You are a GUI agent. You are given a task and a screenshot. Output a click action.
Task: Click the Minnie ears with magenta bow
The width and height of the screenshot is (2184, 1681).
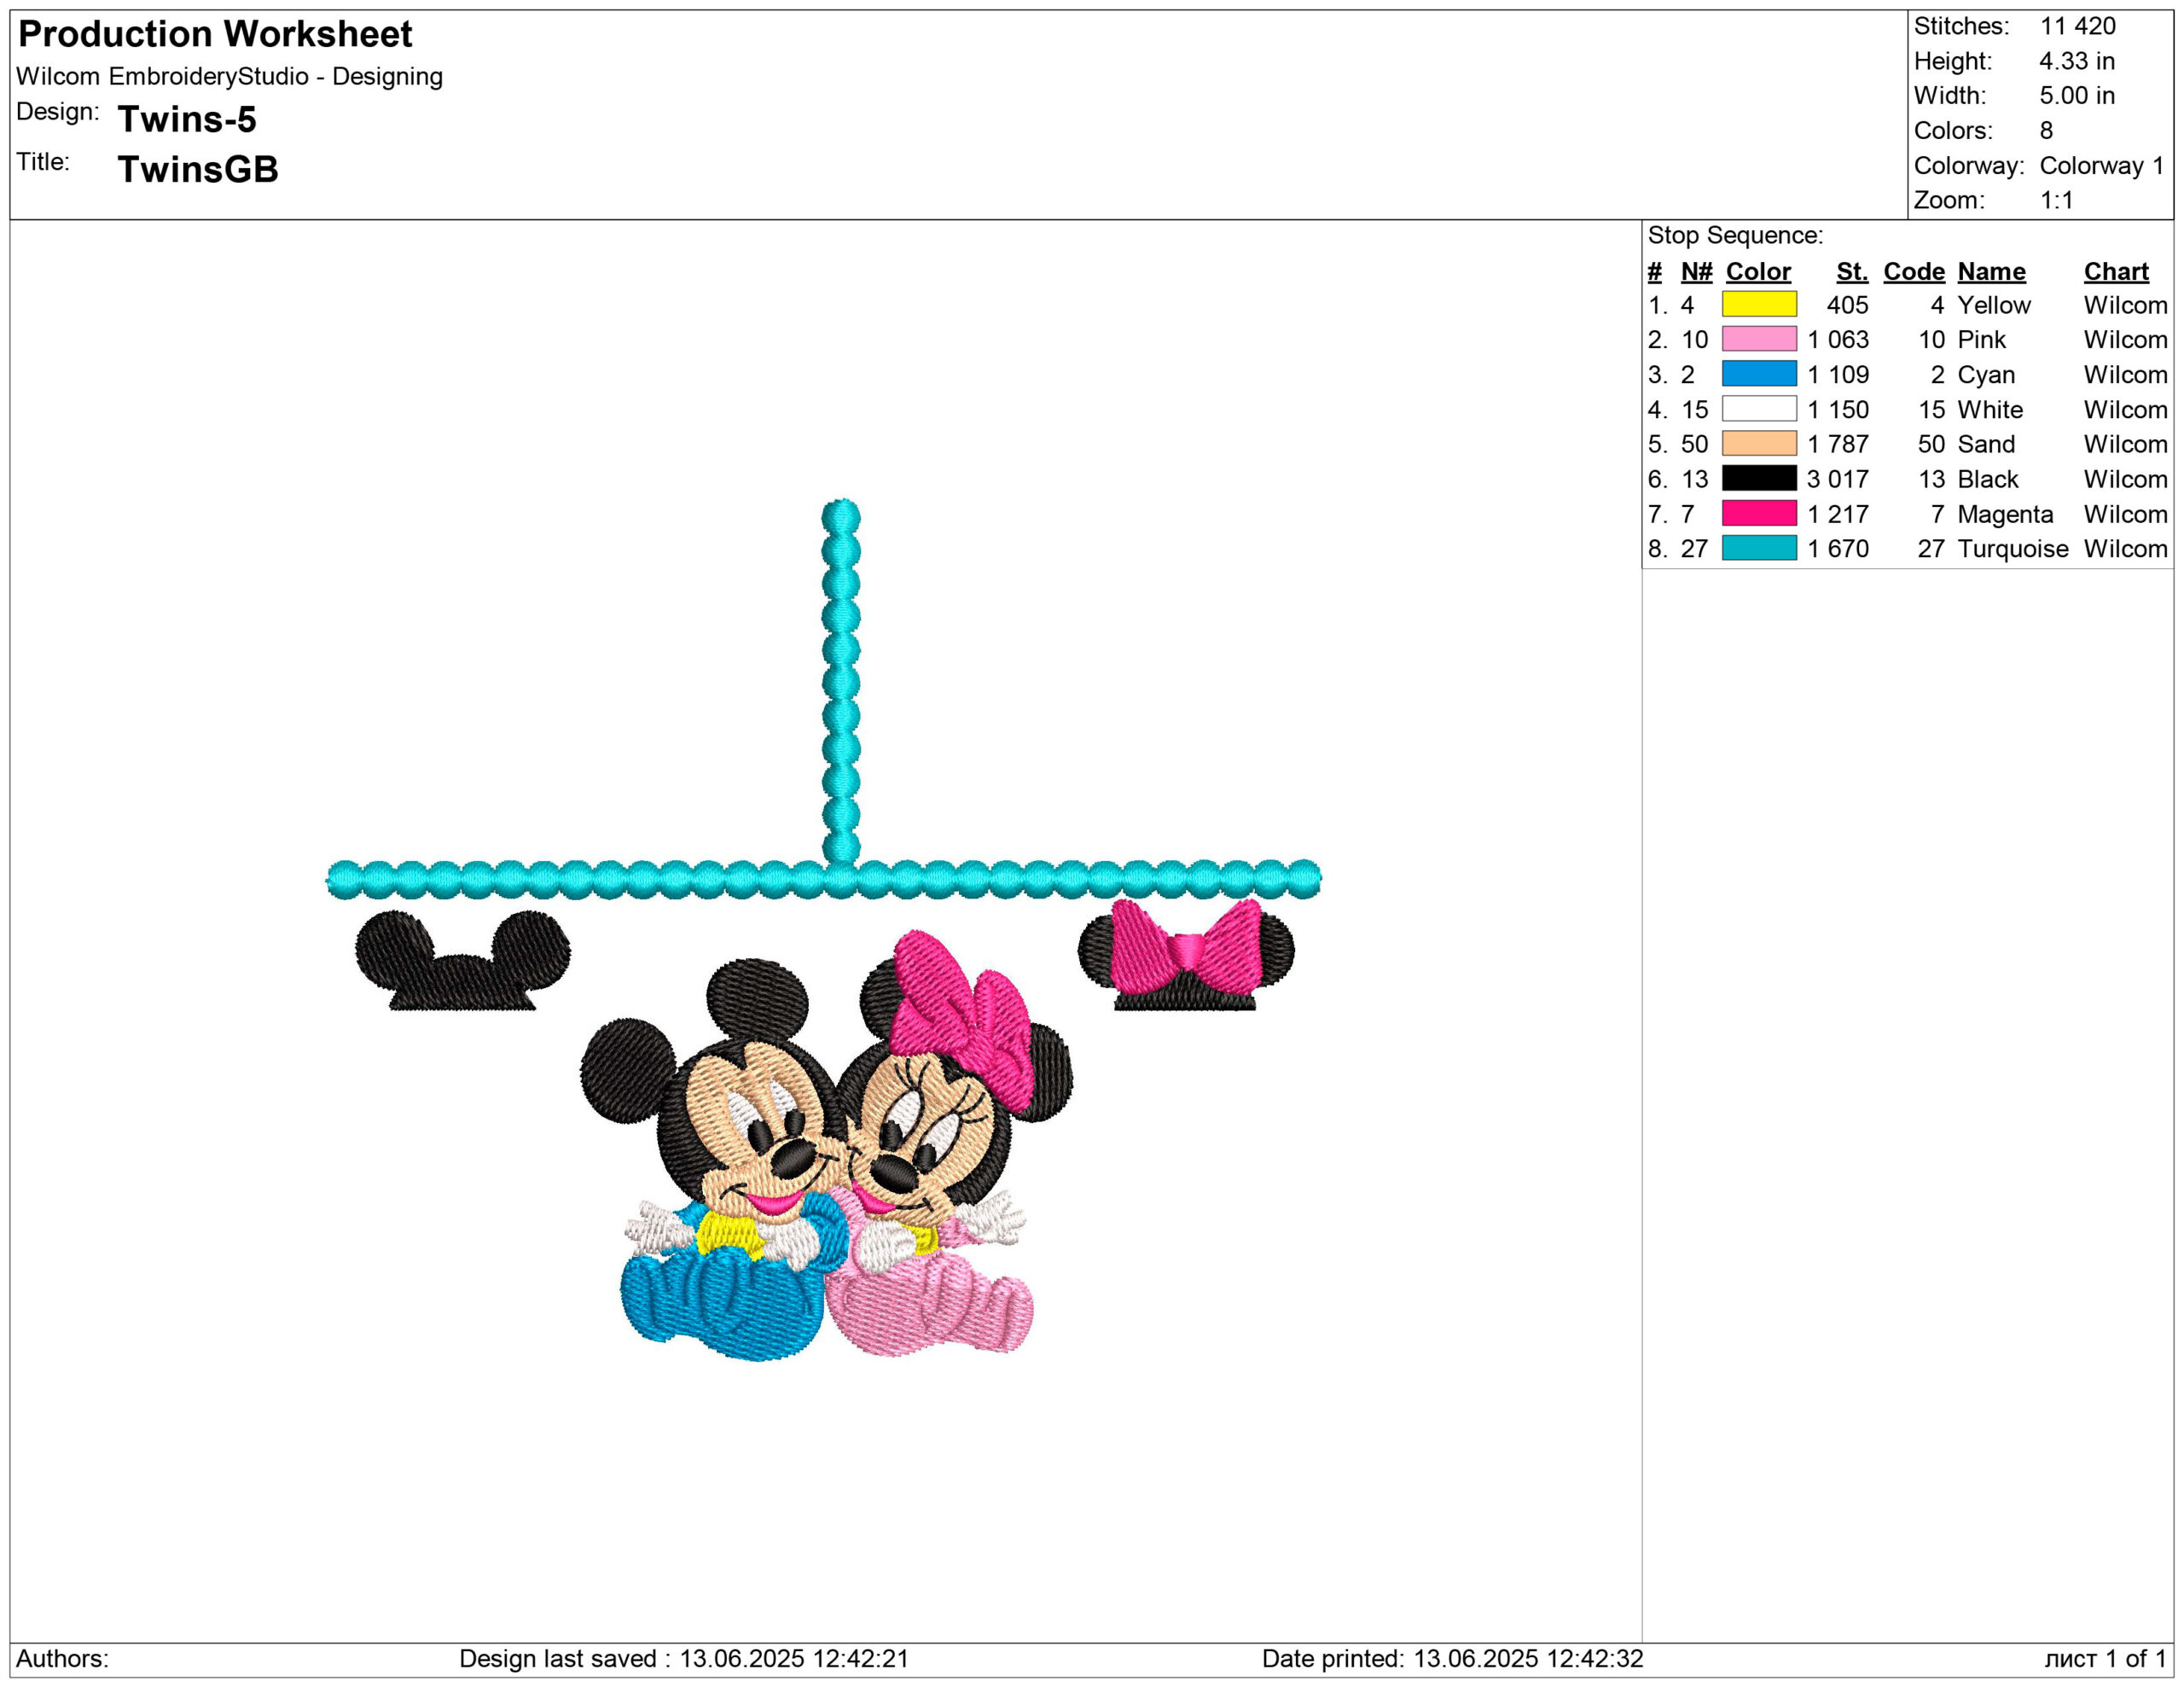(x=1185, y=955)
